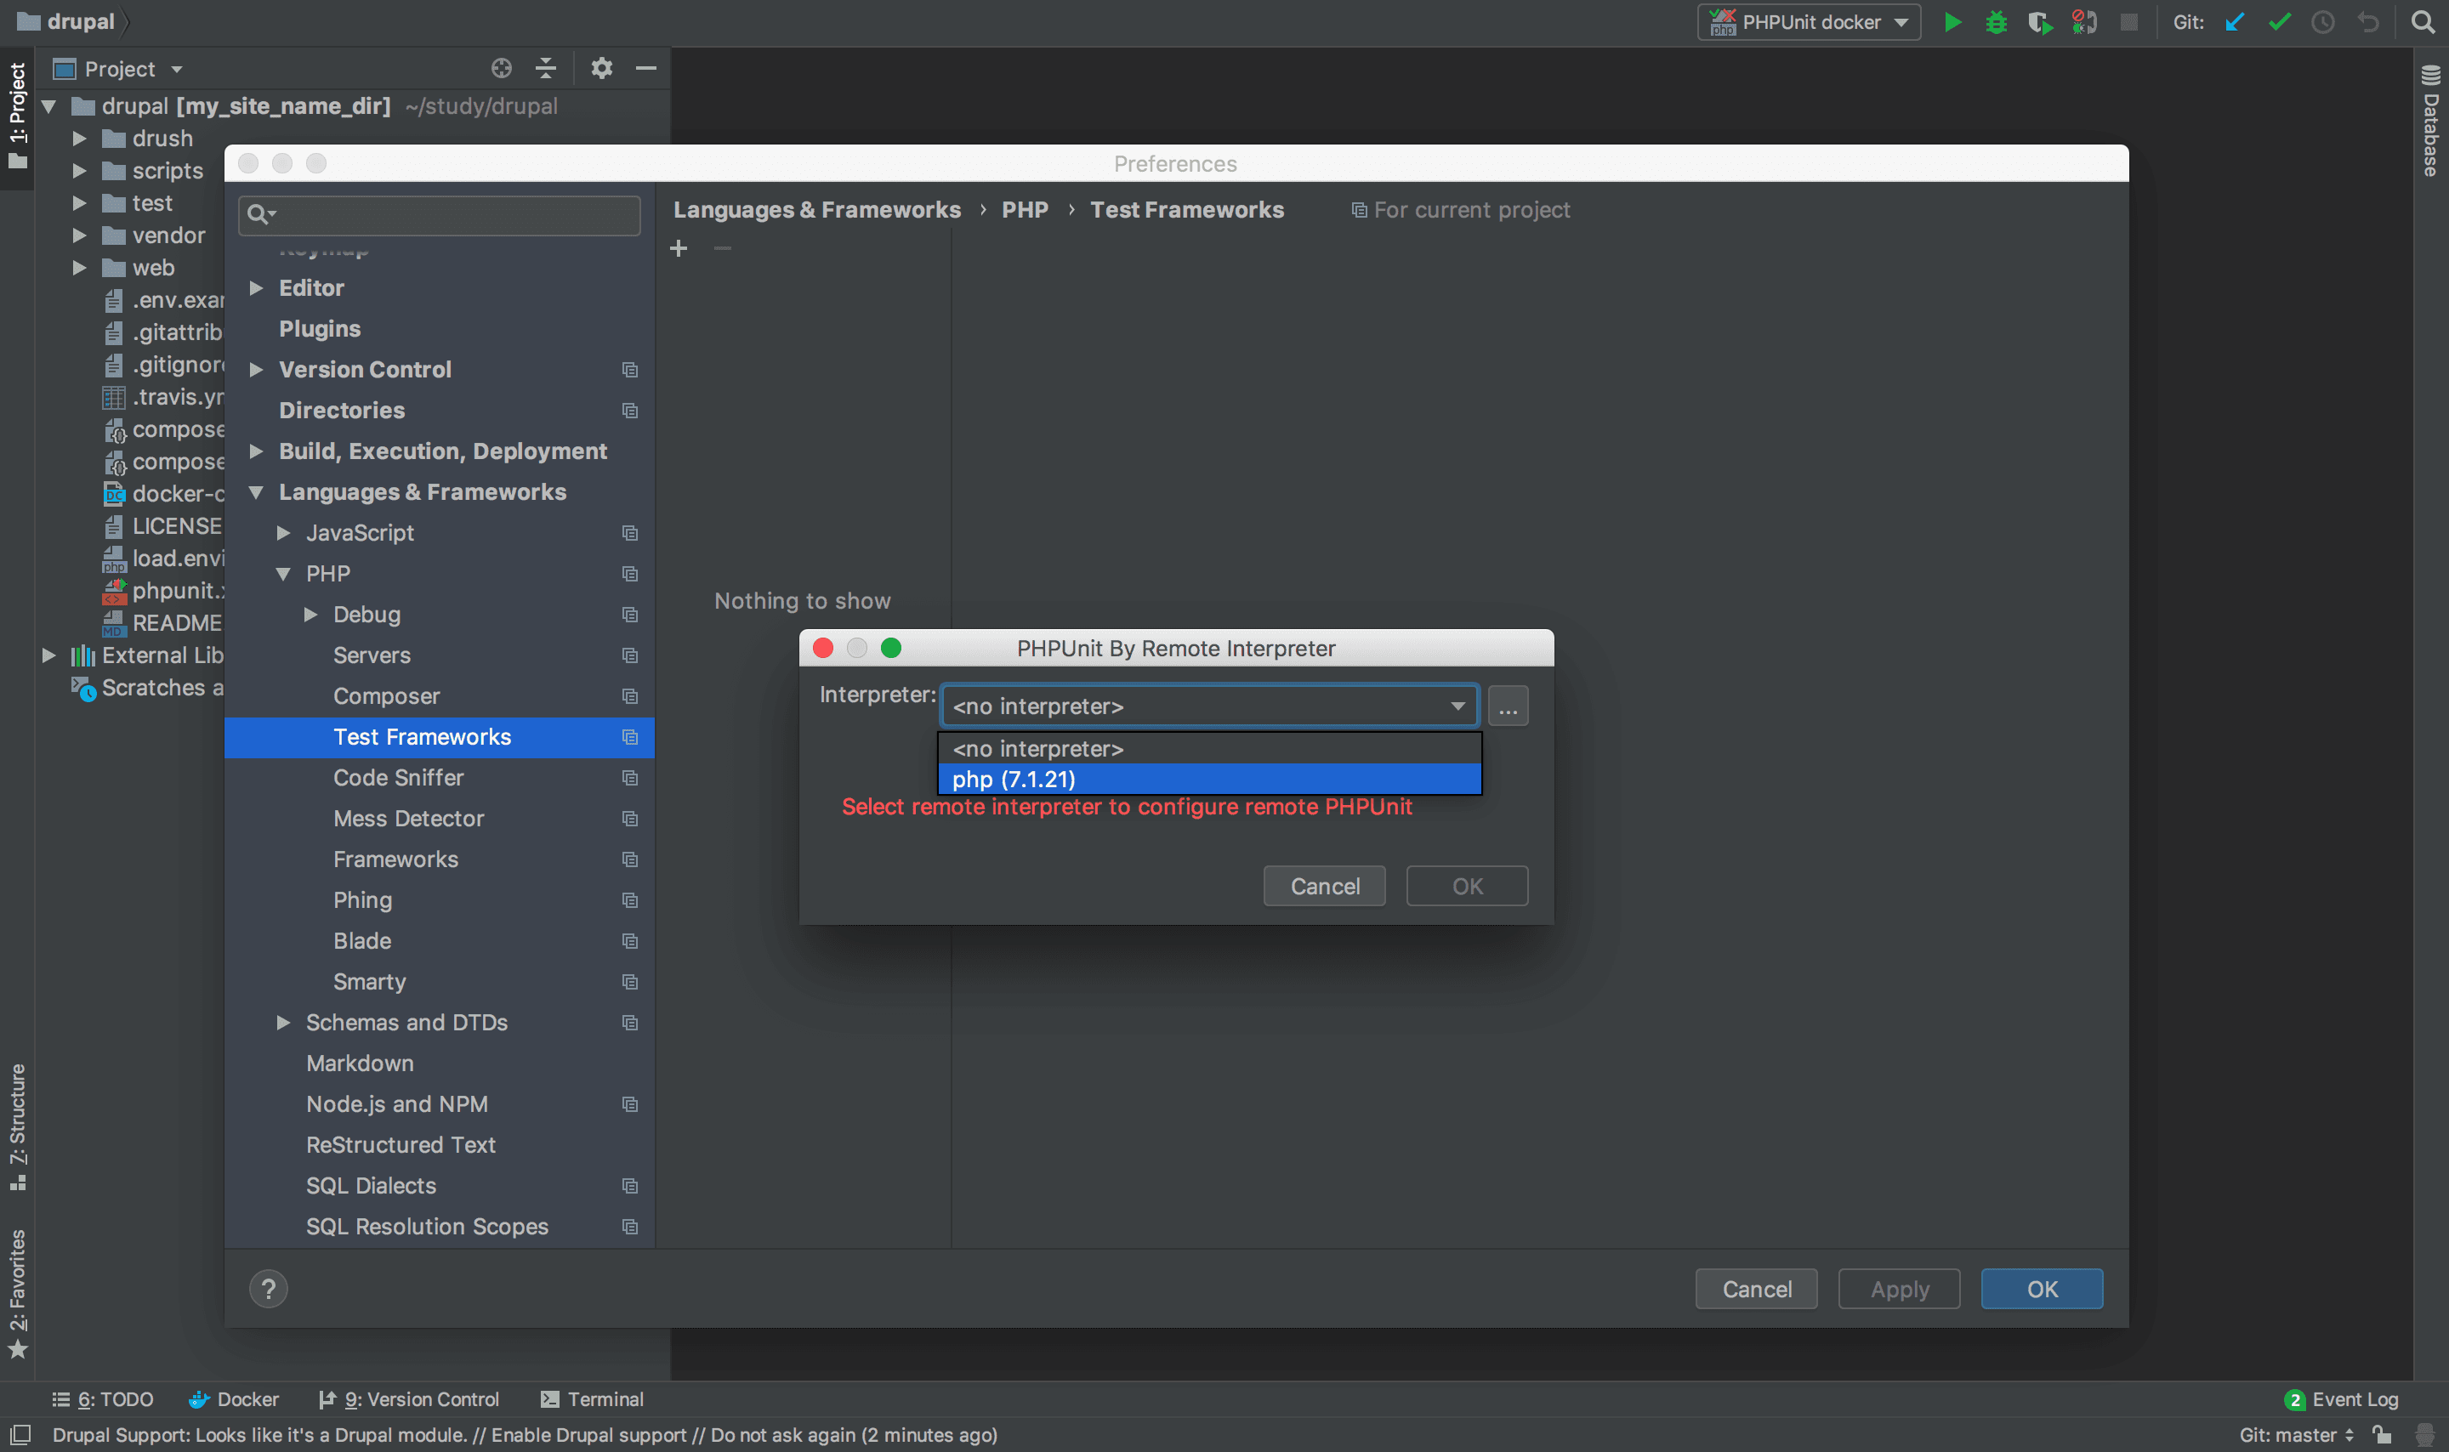
Task: Open the Terminal tool window
Action: click(593, 1399)
